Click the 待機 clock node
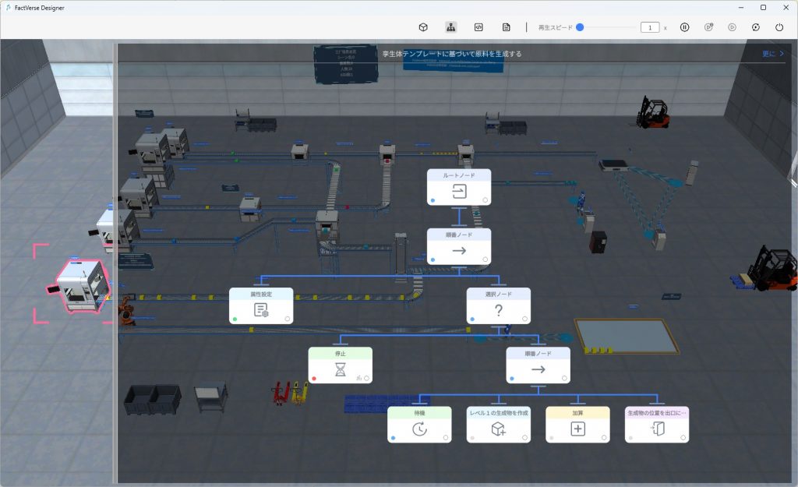The image size is (798, 487). pos(419,425)
